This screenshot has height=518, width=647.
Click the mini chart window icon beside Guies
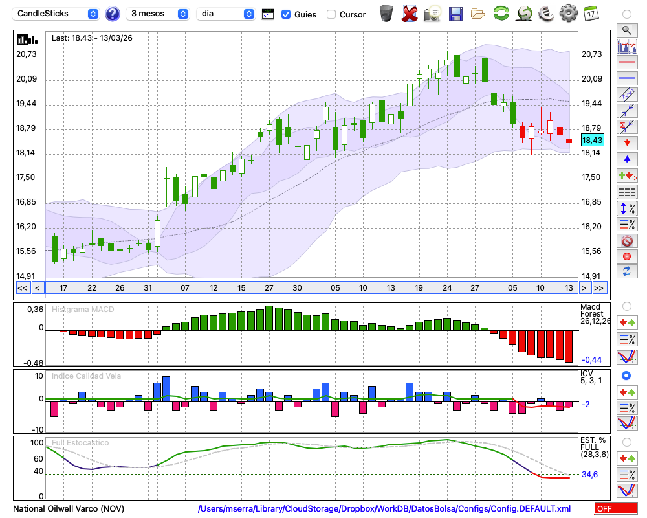tap(268, 14)
